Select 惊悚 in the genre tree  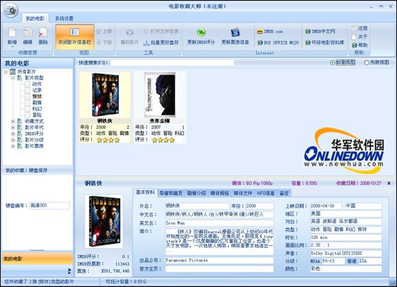coord(37,97)
